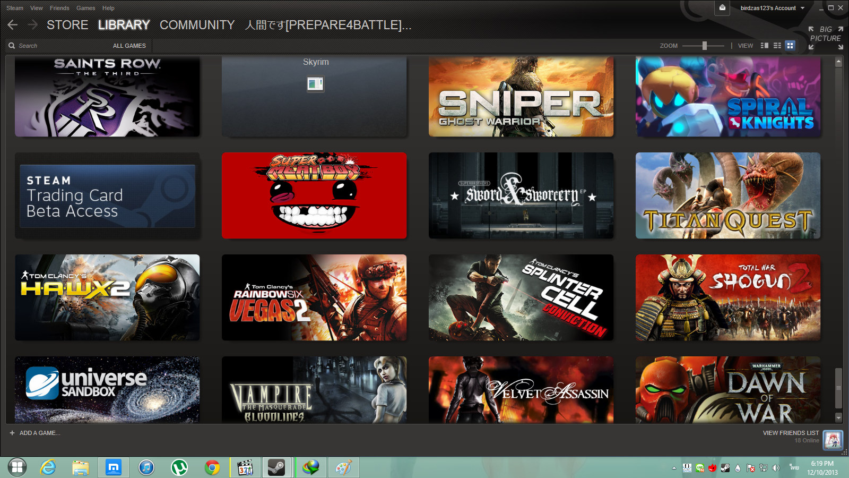Select Tom Clancy's H.A.W.X 2 tile

tap(107, 297)
